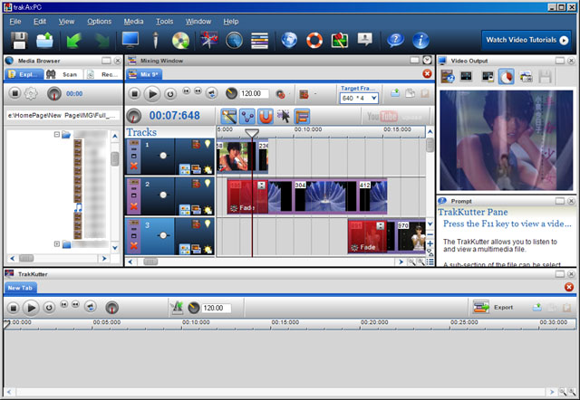Stop playback in the Mixing Window
This screenshot has width=580, height=400.
135,94
